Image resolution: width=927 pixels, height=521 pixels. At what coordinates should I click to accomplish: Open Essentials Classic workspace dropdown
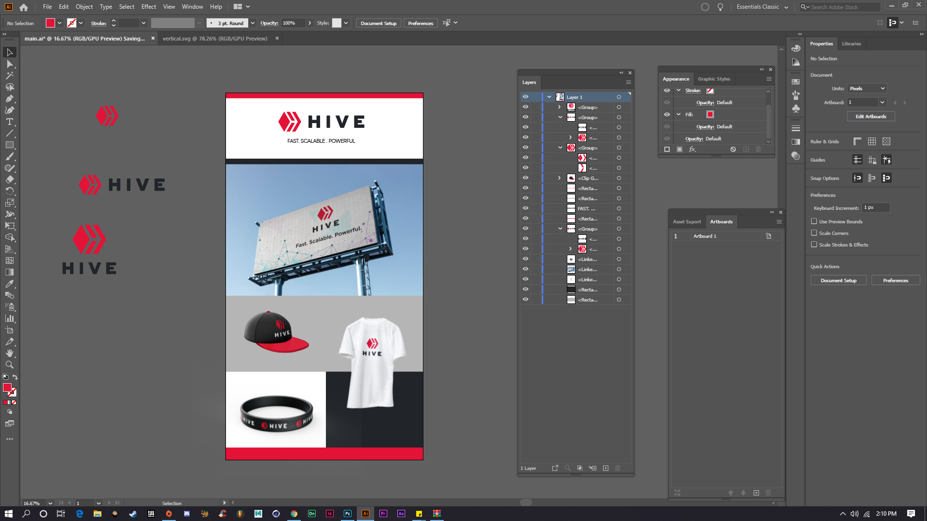(762, 7)
